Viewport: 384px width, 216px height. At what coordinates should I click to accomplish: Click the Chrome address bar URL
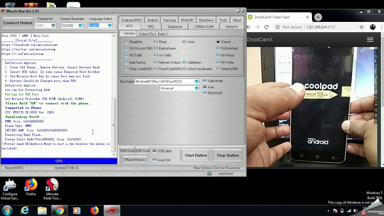321,27
